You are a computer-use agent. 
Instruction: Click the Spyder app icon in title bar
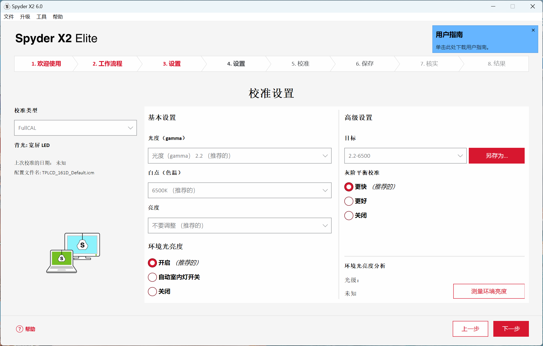(7, 6)
